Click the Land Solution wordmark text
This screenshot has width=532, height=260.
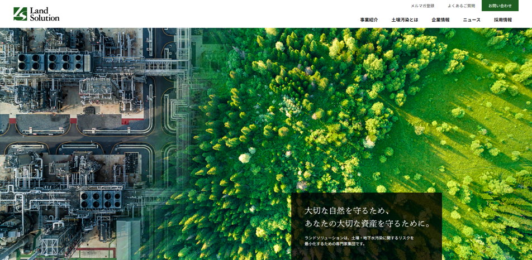point(45,14)
